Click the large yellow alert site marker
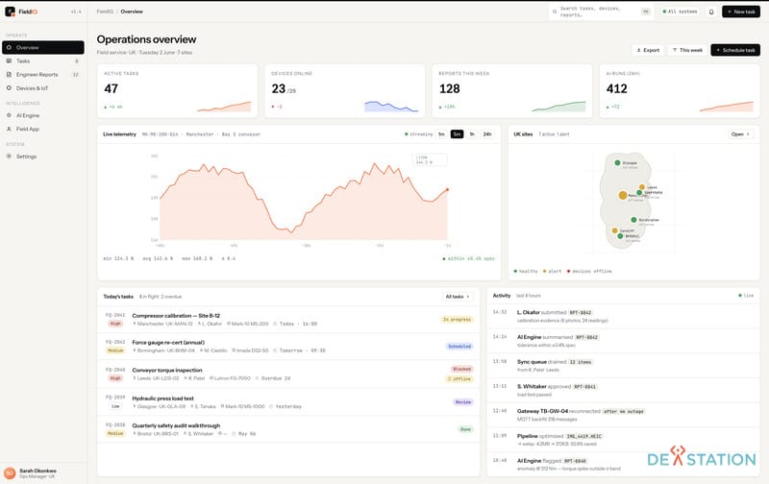This screenshot has width=769, height=484. tap(623, 196)
